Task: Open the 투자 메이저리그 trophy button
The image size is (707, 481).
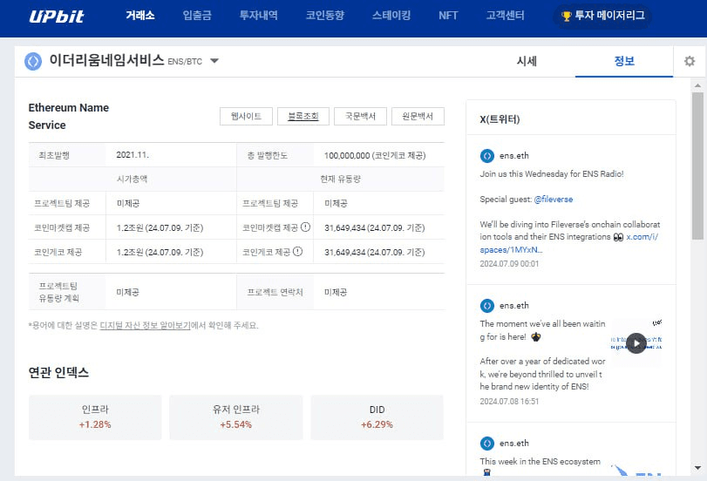Action: 602,16
